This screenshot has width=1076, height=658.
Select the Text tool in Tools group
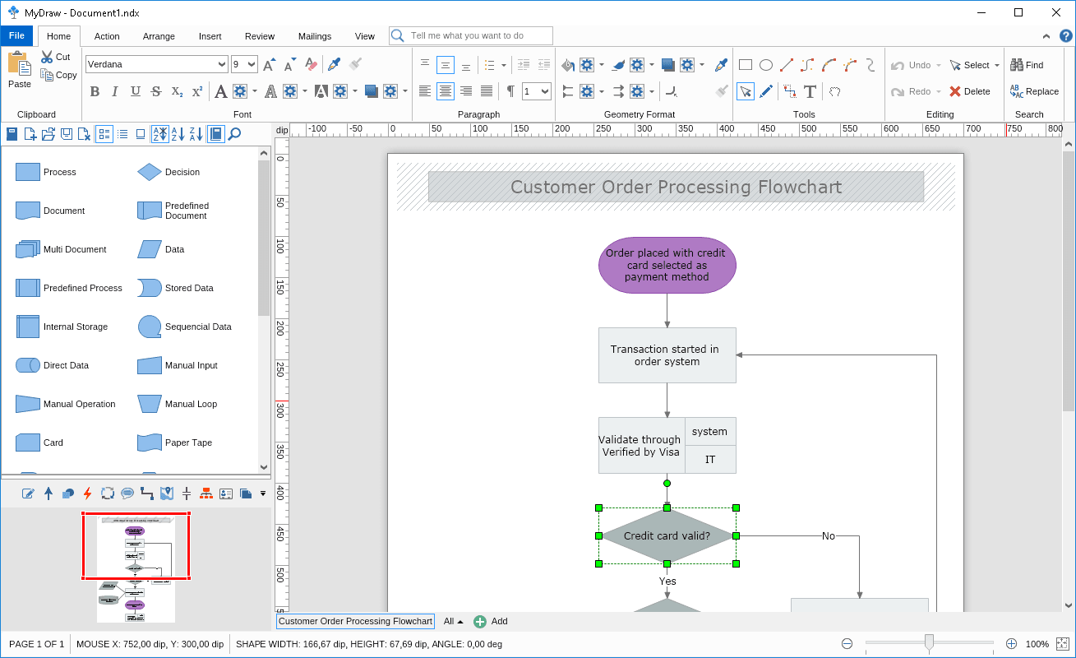[809, 91]
